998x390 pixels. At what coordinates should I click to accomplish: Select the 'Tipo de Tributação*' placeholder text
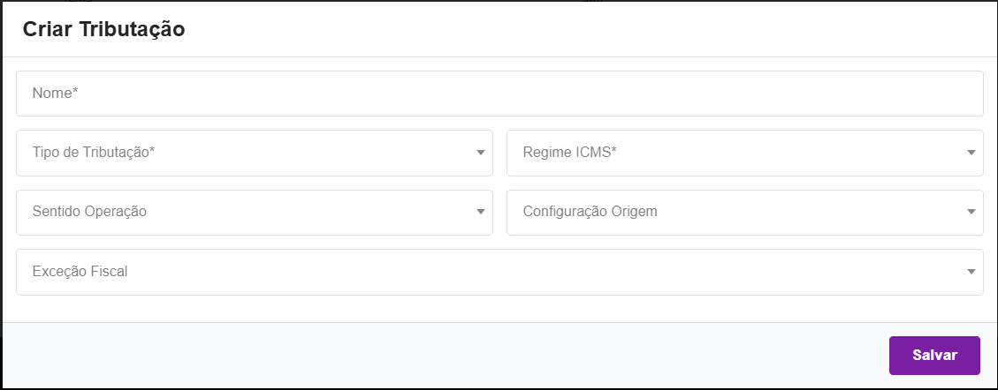click(x=94, y=153)
